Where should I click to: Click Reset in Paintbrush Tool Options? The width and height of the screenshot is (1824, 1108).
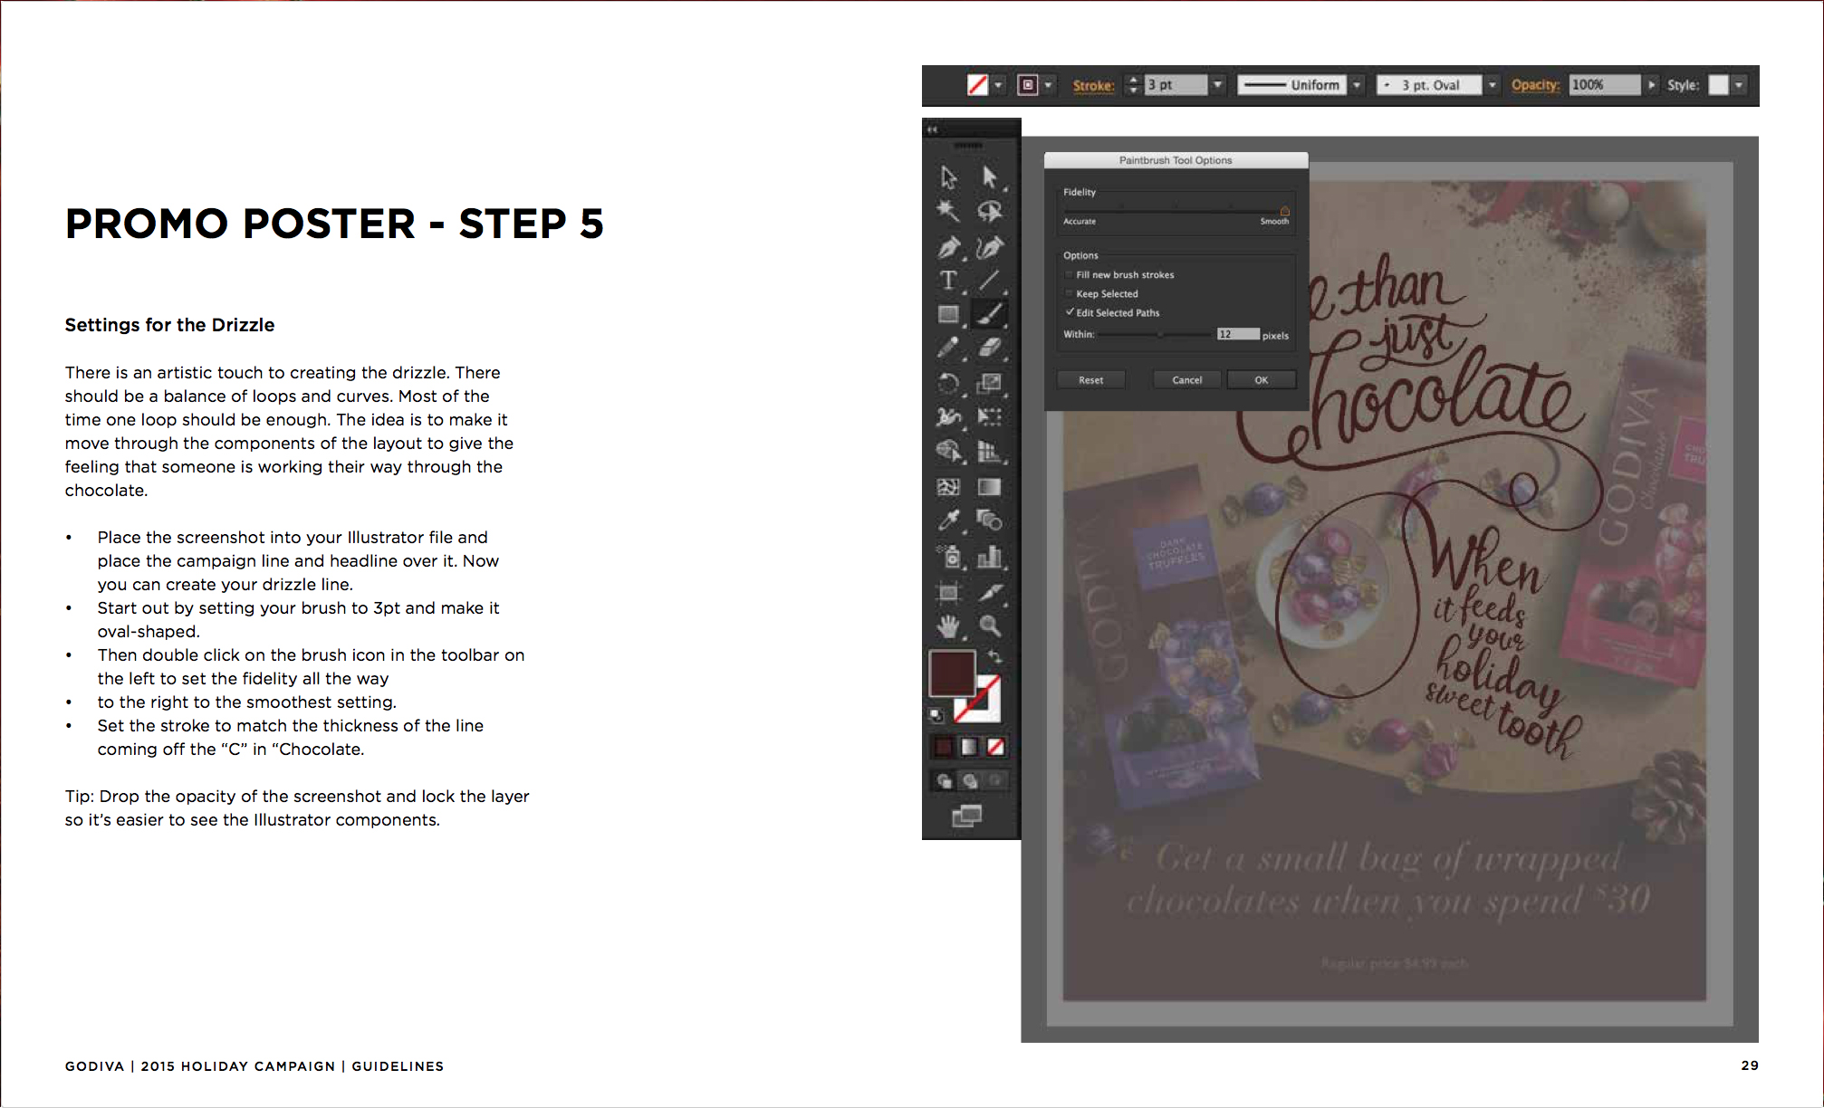pos(1090,380)
